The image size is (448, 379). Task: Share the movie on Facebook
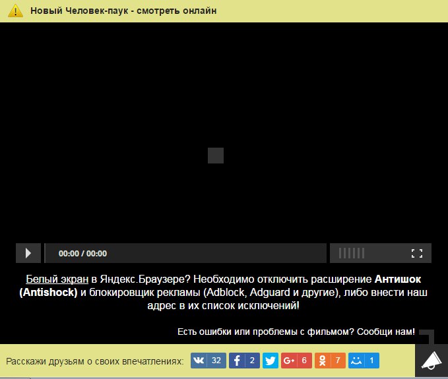(237, 361)
